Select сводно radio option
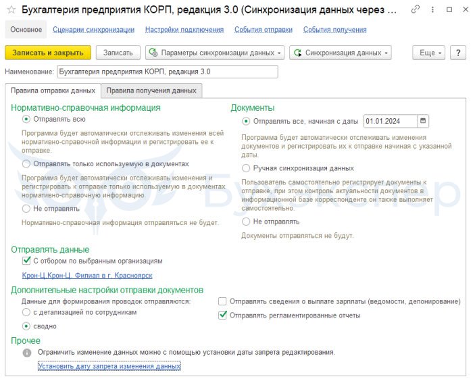 click(26, 326)
